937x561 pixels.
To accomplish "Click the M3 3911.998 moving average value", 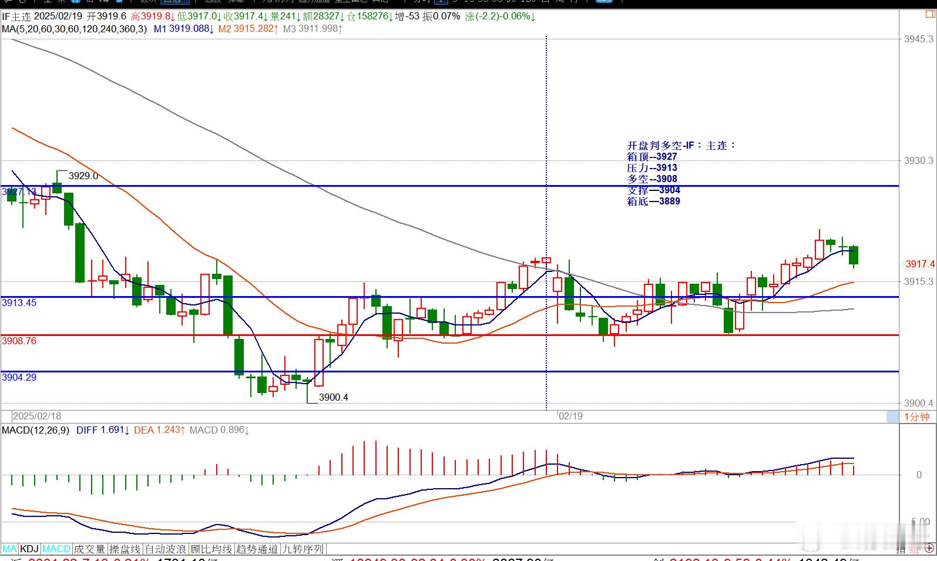I will click(x=313, y=28).
